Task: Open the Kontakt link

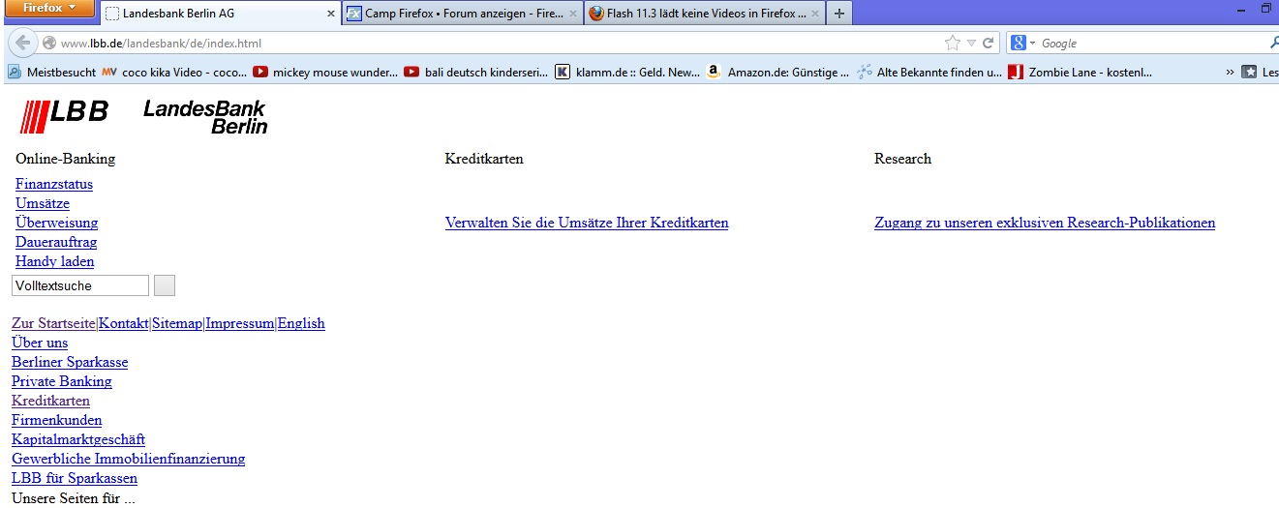Action: 124,323
